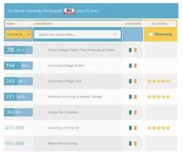The height and width of the screenshot is (156, 183).
Task: Click the five-star rating for University College Cork
Action: click(159, 81)
